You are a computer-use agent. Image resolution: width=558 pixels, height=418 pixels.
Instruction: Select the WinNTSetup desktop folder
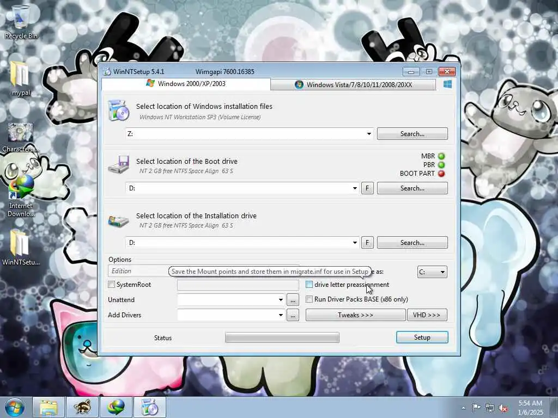(x=20, y=248)
